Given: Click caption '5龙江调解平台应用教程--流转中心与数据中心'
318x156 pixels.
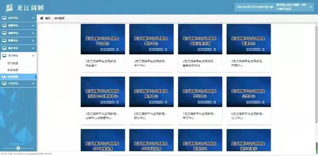Looking at the screenshot, I should pyautogui.click(x=102, y=116).
